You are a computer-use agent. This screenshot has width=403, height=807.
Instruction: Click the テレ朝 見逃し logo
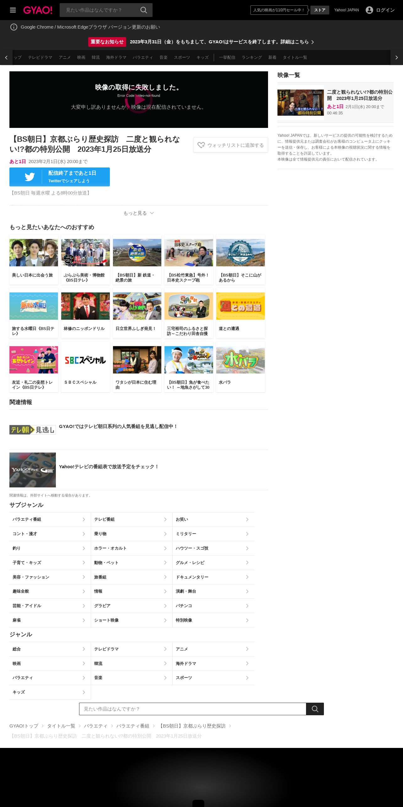[x=33, y=430]
